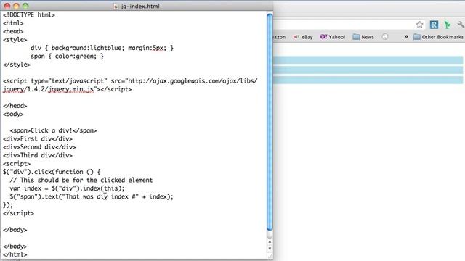Viewport: 465px width, 261px height.
Task: Click the '<div>First div</div>' line
Action: pyautogui.click(x=38, y=138)
